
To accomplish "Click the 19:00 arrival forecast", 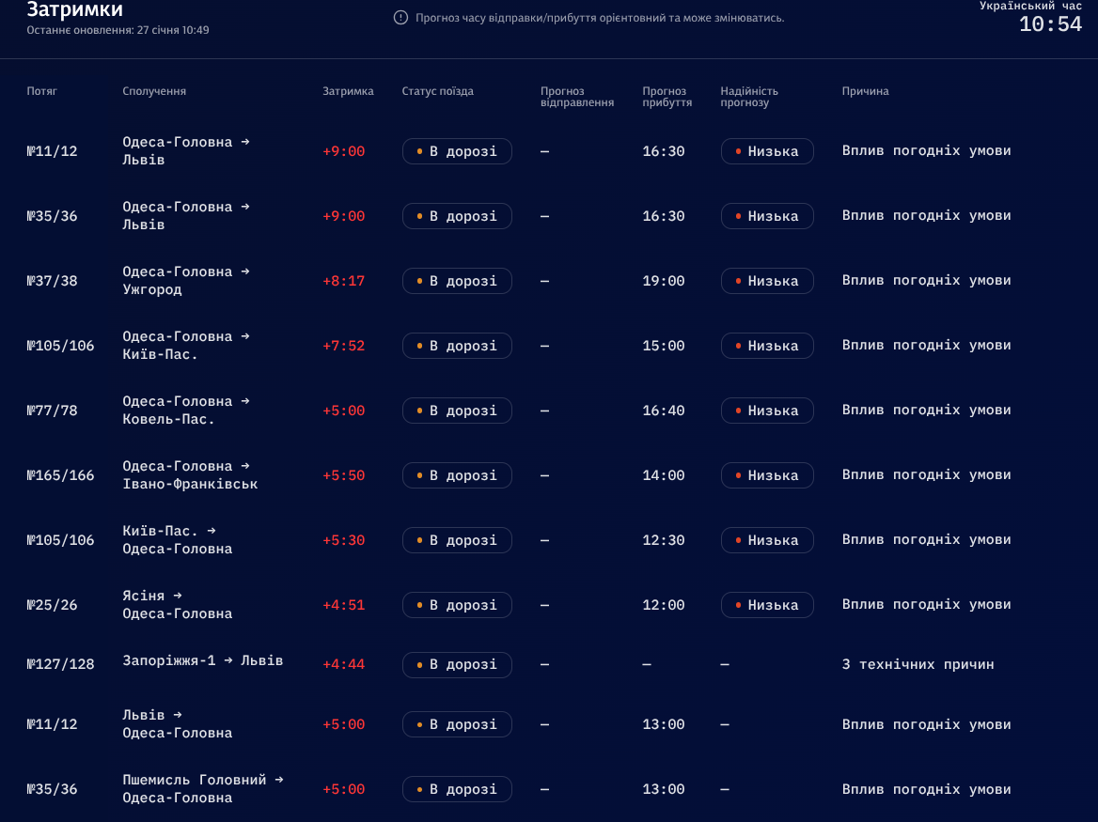I will tap(664, 281).
